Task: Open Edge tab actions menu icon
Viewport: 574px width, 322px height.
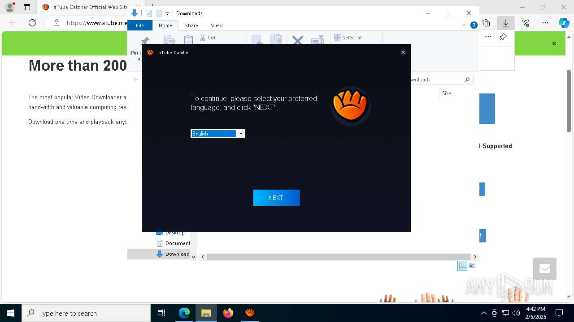Action: tap(27, 7)
